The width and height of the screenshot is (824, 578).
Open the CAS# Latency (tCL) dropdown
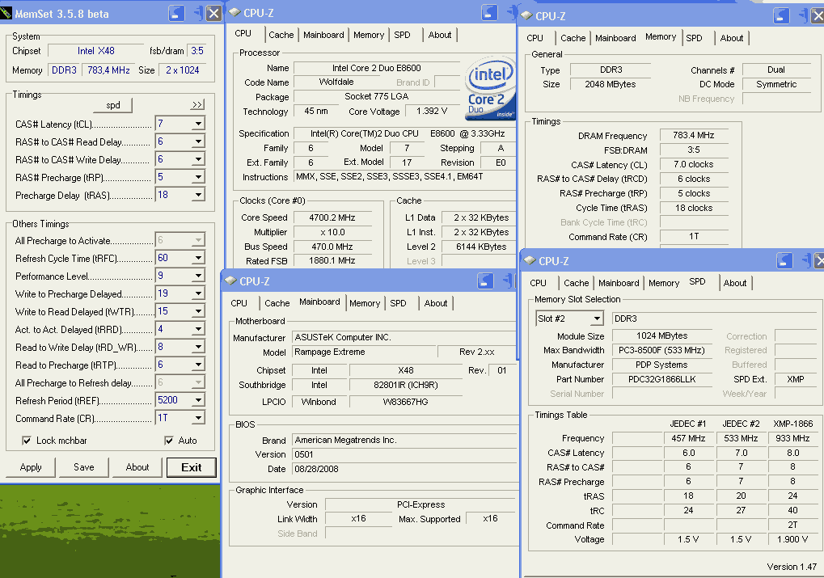point(198,124)
